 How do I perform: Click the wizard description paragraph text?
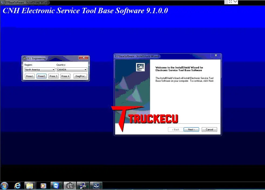(185, 80)
